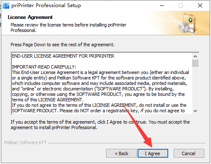This screenshot has width=211, height=164.
Task: Cancel the priPrinter installation
Action: pos(189,153)
